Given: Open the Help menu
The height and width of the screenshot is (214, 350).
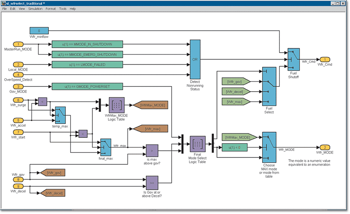Looking at the screenshot, I should click(73, 9).
